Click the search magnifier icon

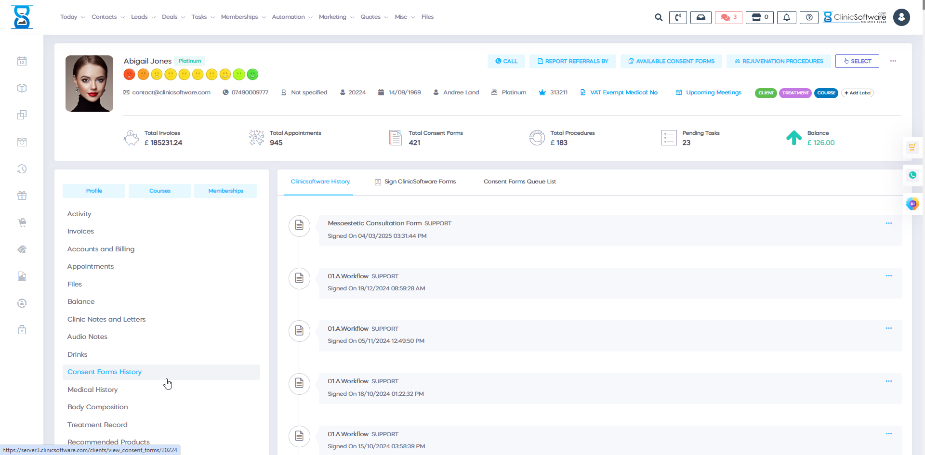pos(658,17)
